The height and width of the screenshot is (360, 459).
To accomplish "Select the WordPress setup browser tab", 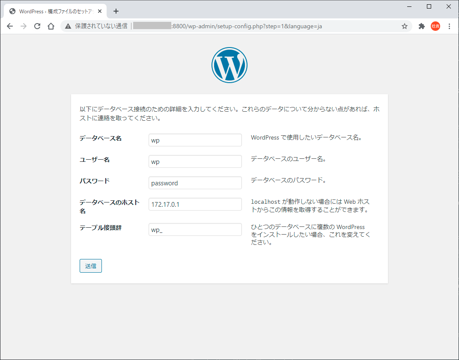I will [55, 11].
